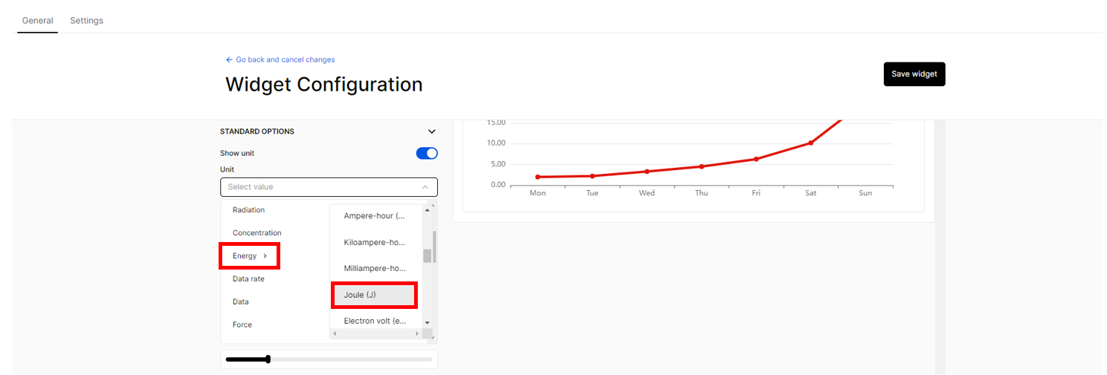Collapse the Standard Options section chevron

(x=432, y=131)
